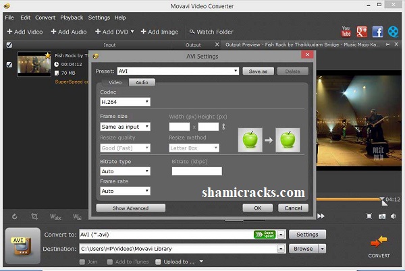Click the Bitrate (kbps) input field

click(197, 171)
